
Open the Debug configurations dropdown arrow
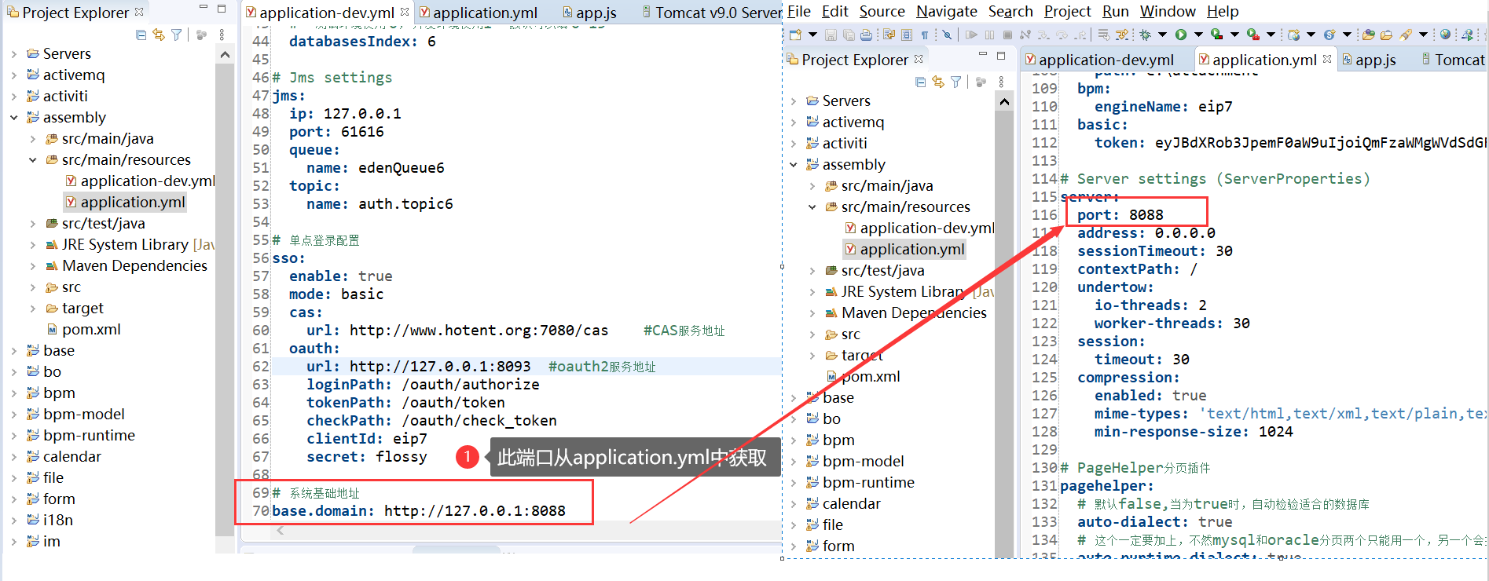pyautogui.click(x=1163, y=35)
